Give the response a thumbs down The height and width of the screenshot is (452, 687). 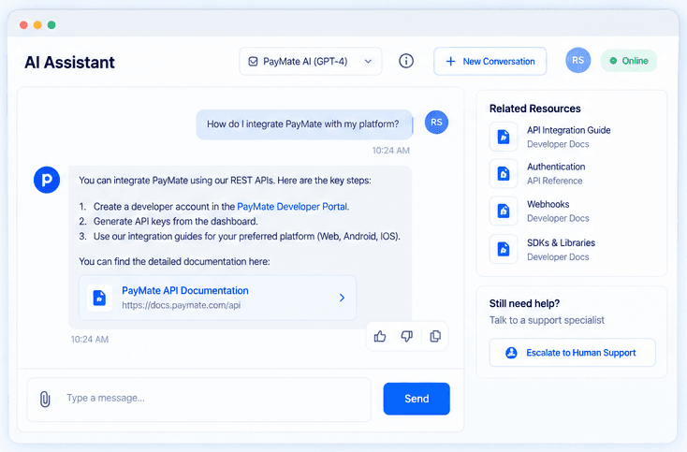point(407,336)
